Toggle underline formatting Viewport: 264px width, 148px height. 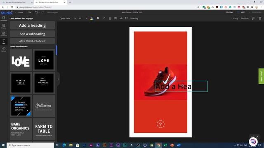pyautogui.click(x=110, y=18)
